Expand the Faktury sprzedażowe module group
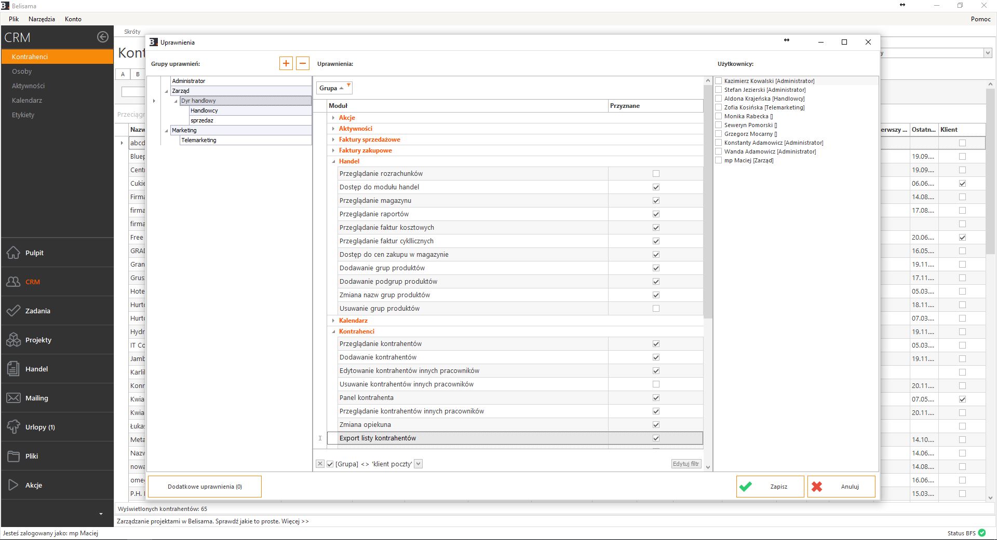 point(333,140)
